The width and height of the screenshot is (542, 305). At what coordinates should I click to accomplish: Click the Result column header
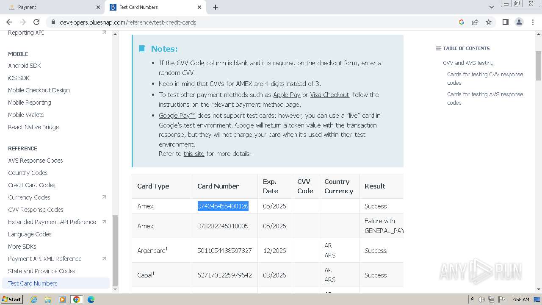coord(375,186)
